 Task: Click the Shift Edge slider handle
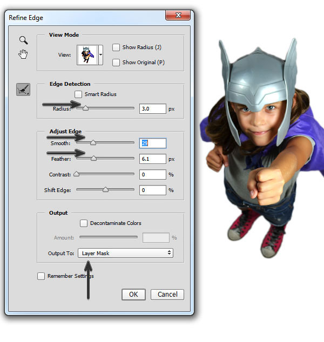coord(105,189)
